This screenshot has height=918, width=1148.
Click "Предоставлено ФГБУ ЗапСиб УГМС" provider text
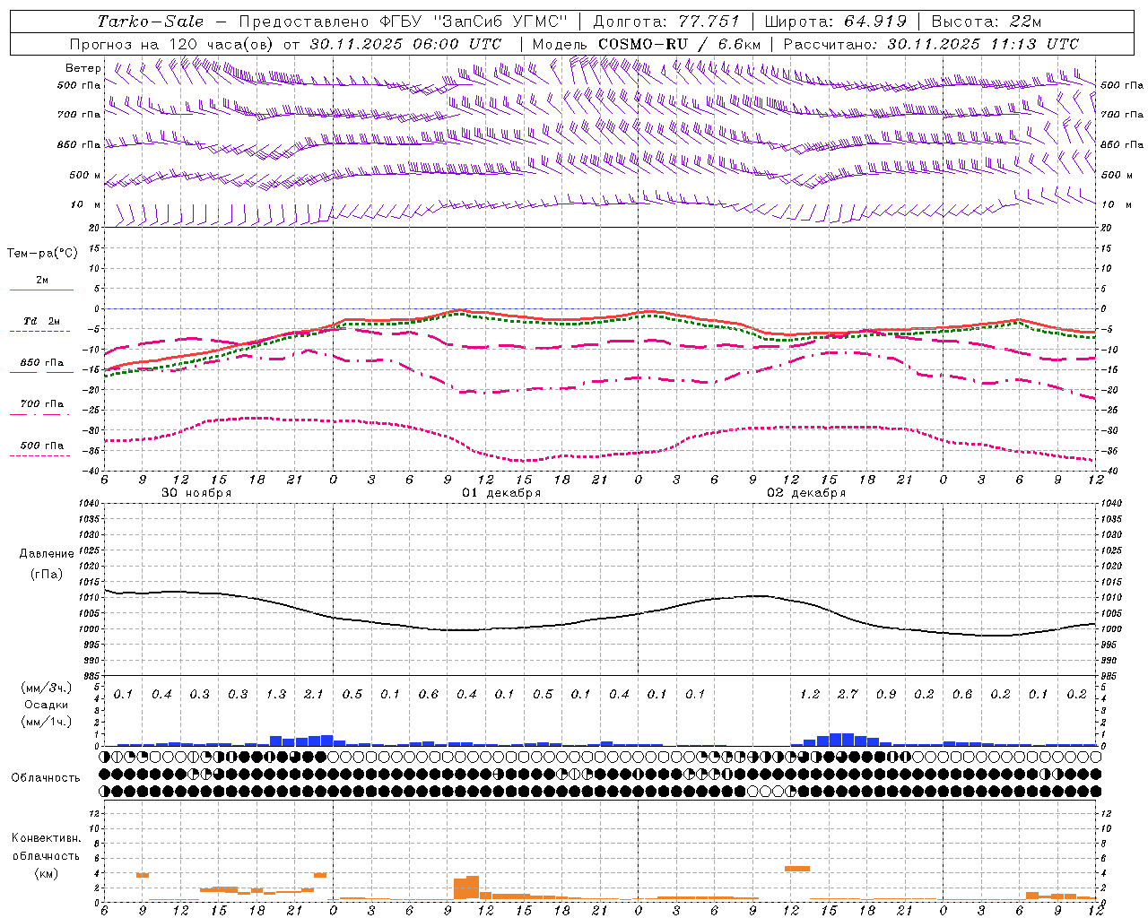pos(404,22)
